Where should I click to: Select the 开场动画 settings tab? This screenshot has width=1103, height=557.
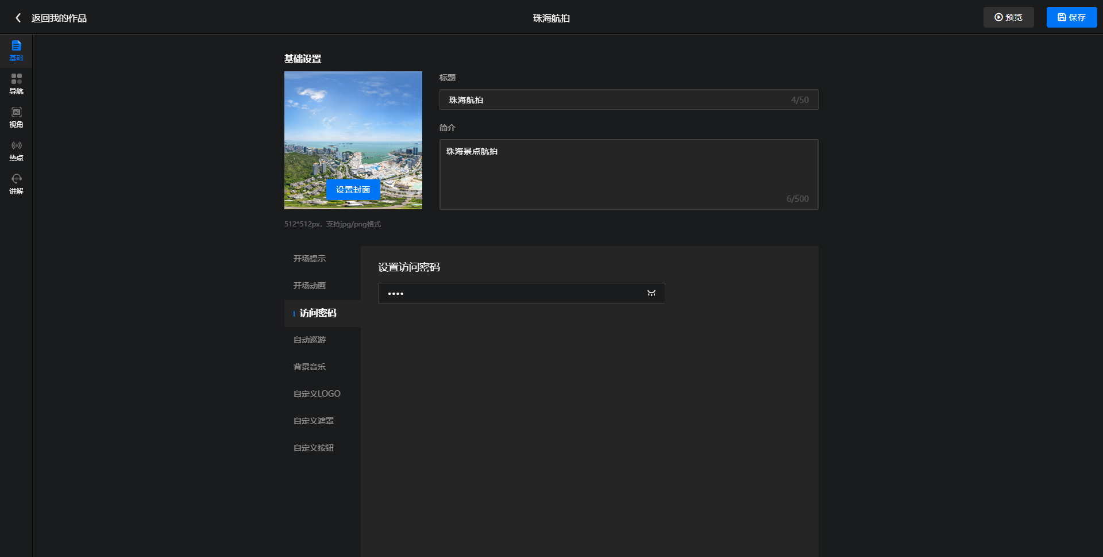tap(310, 286)
